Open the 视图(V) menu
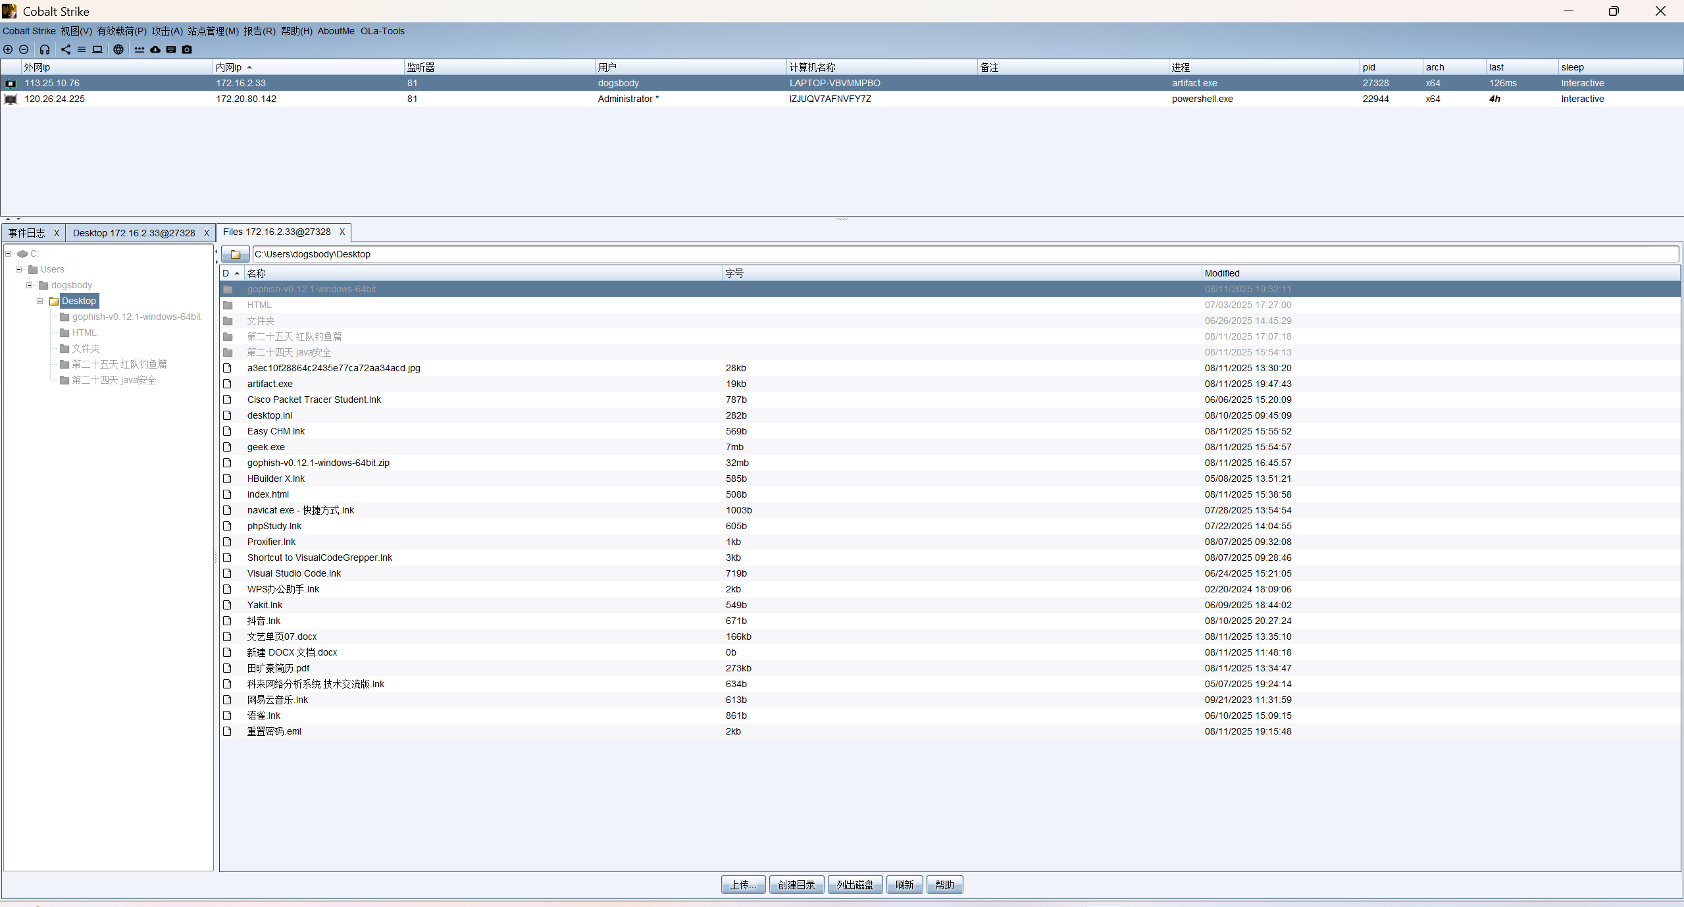1684x907 pixels. pos(76,31)
